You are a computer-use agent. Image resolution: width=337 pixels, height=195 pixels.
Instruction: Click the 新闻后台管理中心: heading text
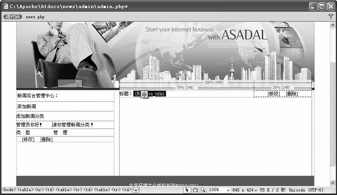tap(37, 96)
